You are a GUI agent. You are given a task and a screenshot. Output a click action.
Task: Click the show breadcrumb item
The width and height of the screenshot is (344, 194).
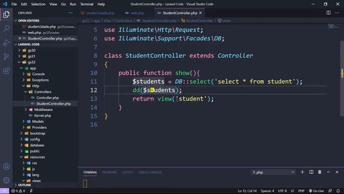pyautogui.click(x=224, y=20)
